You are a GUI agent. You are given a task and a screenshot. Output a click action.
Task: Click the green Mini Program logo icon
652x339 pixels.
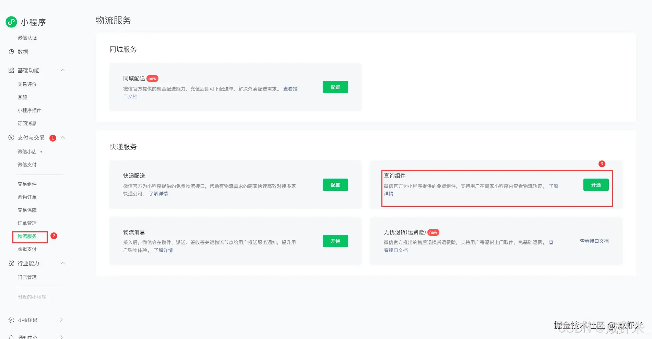click(11, 22)
